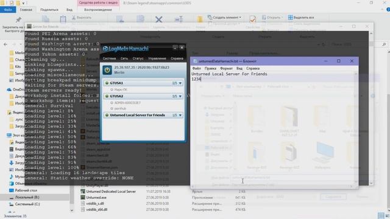The image size is (390, 219).
Task: Switch to the Главная ribbon tab
Action: [26, 10]
